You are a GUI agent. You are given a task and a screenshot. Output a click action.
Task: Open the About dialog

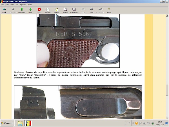pos(109,11)
